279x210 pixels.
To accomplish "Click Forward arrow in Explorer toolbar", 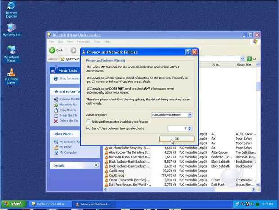I will (x=73, y=50).
